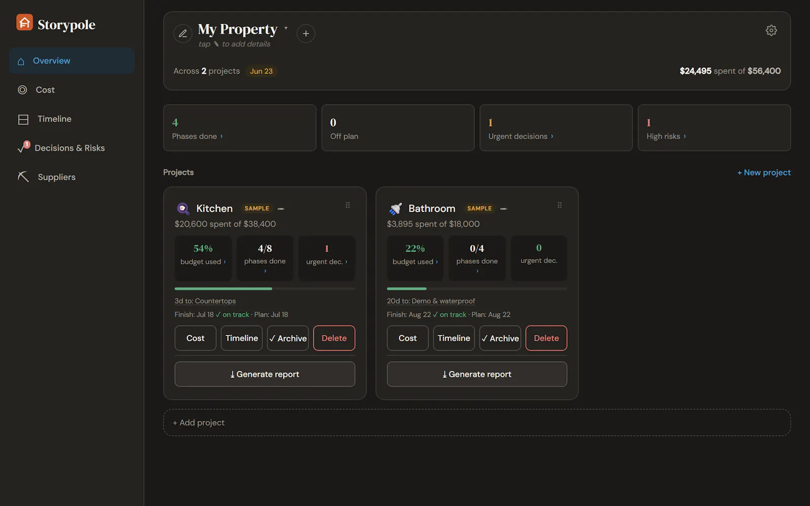Screen dimensions: 810x506
Task: Delete the Kitchen project
Action: (334, 338)
